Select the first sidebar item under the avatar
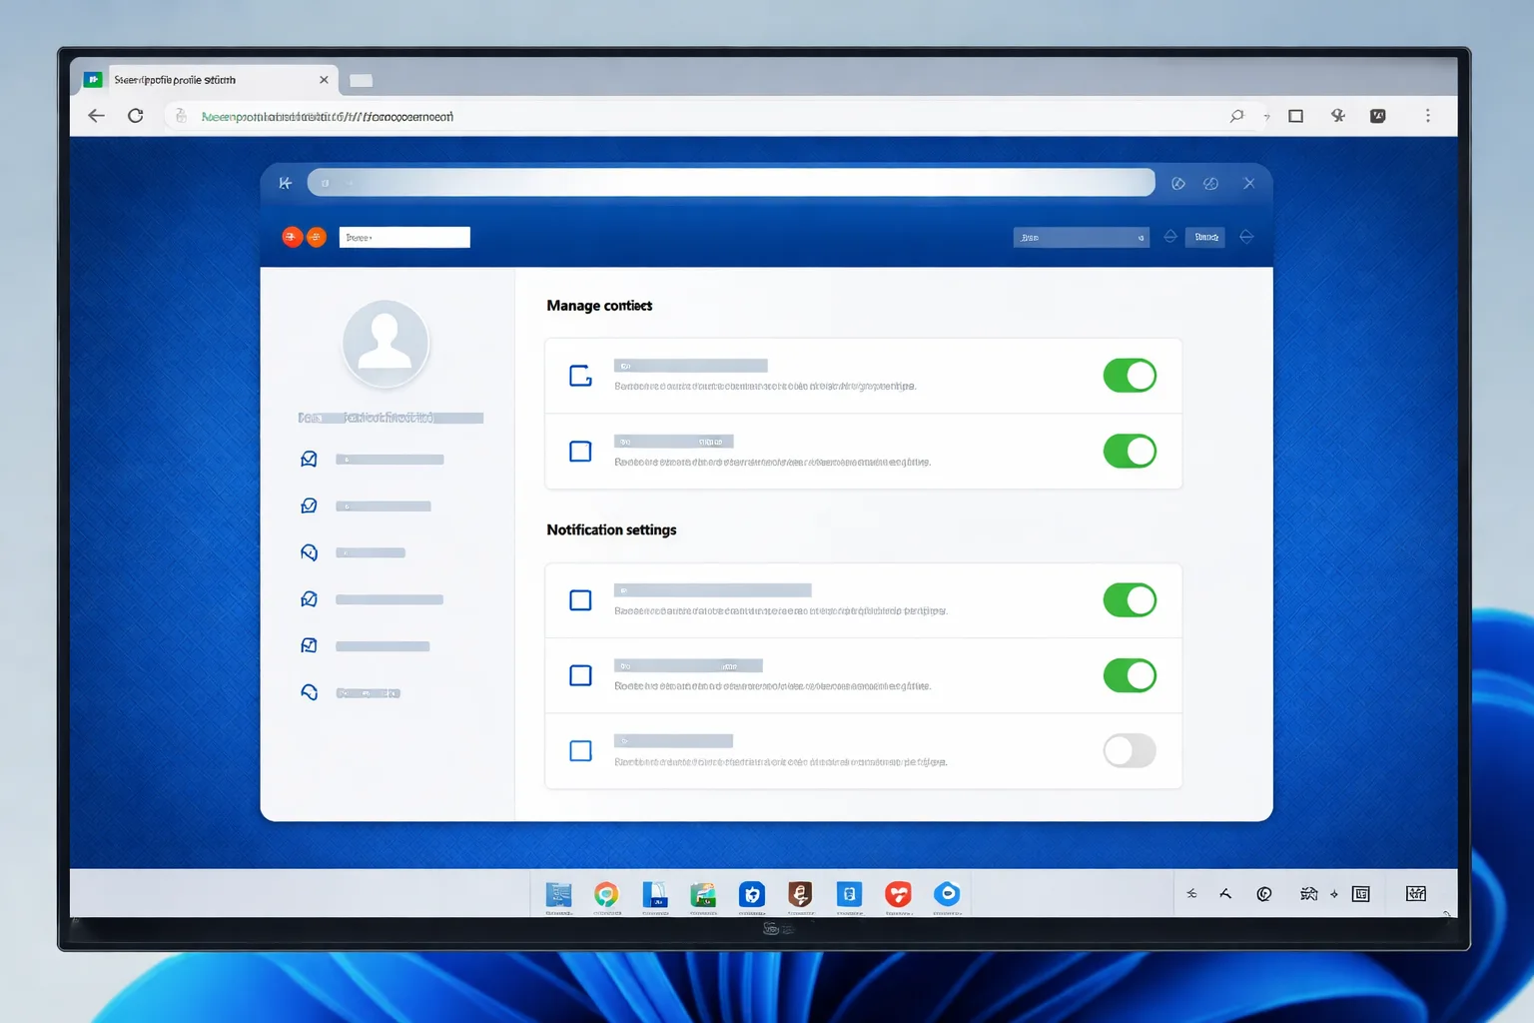This screenshot has width=1534, height=1023. tap(372, 460)
